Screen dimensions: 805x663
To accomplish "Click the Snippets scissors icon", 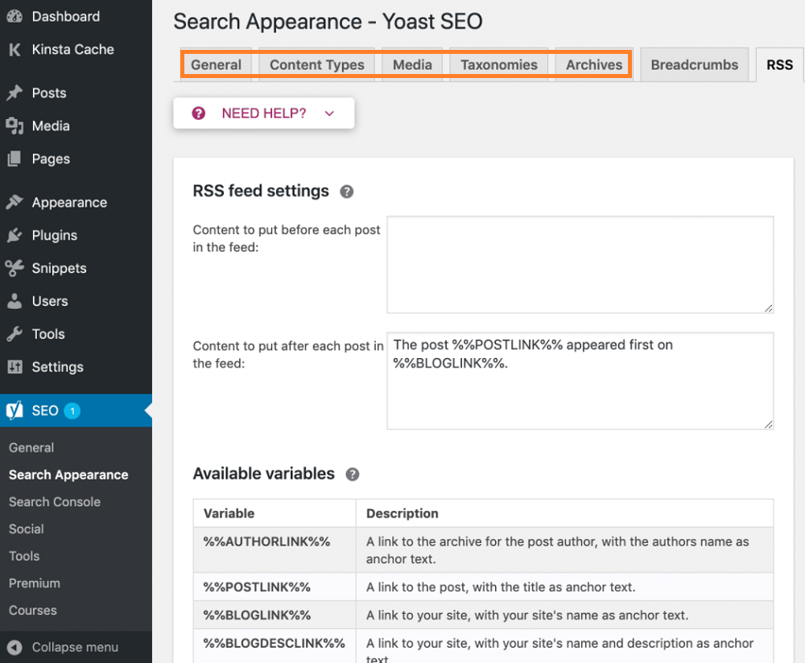I will click(14, 268).
